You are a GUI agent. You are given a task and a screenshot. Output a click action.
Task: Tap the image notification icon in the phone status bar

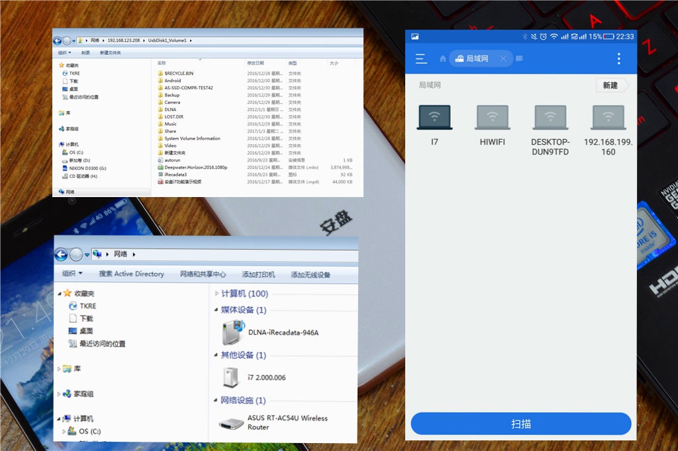coord(414,37)
